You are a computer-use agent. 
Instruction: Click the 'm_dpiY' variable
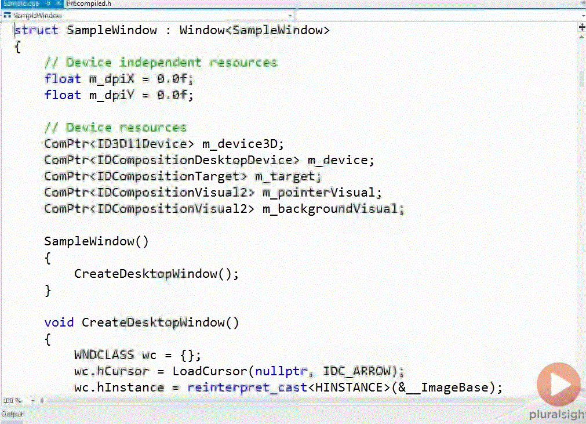click(111, 95)
